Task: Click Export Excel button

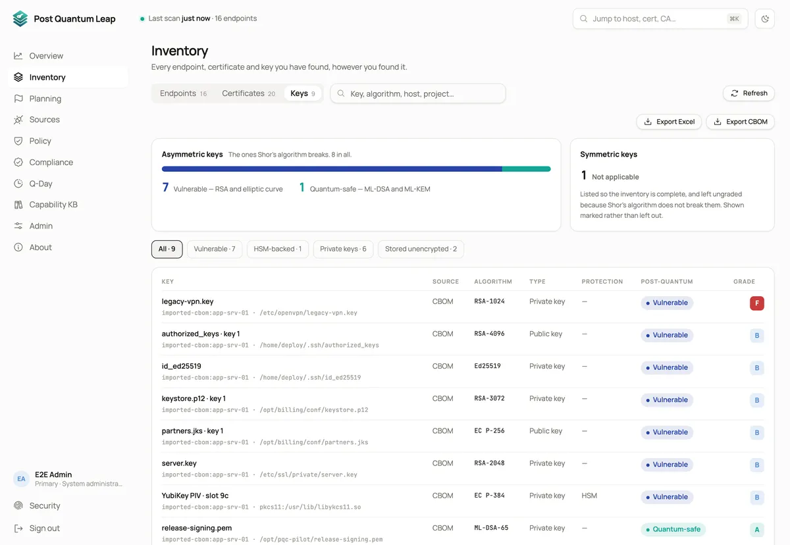Action: coord(669,122)
